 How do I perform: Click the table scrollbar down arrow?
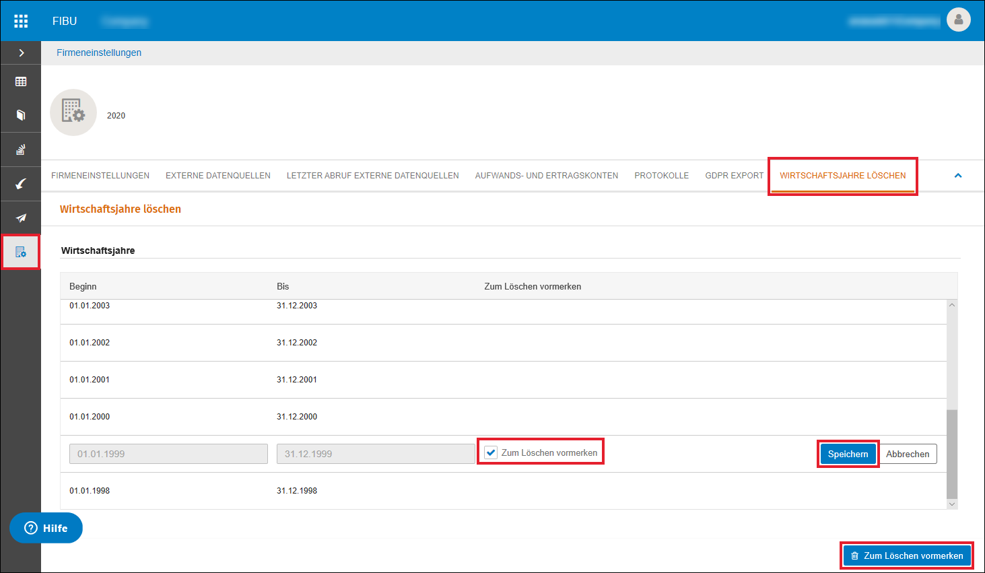click(952, 504)
